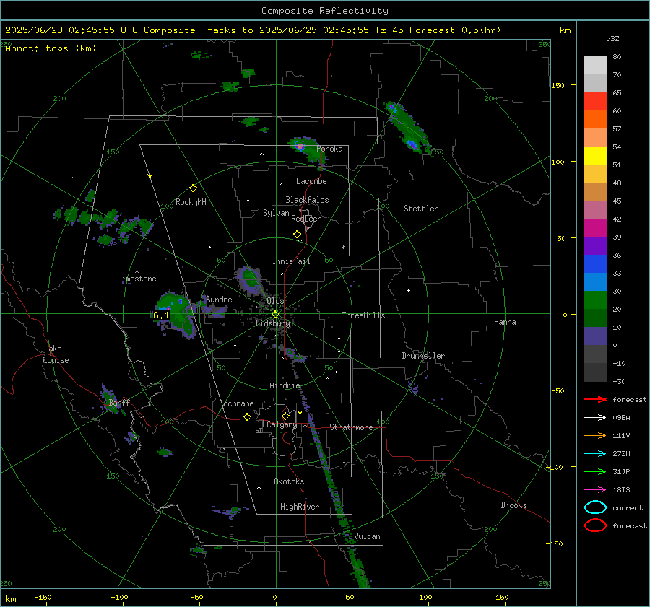The height and width of the screenshot is (607, 650).
Task: Click the red 60-65 dBZ color swatch
Action: (x=595, y=102)
